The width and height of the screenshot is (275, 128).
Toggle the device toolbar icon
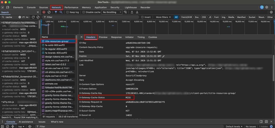click(8, 7)
